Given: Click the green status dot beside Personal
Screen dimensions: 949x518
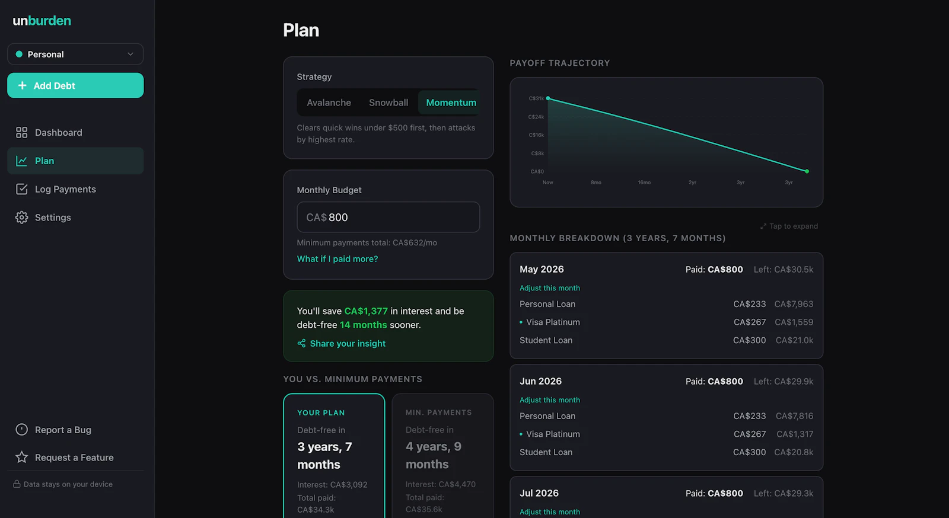Looking at the screenshot, I should click(x=19, y=54).
